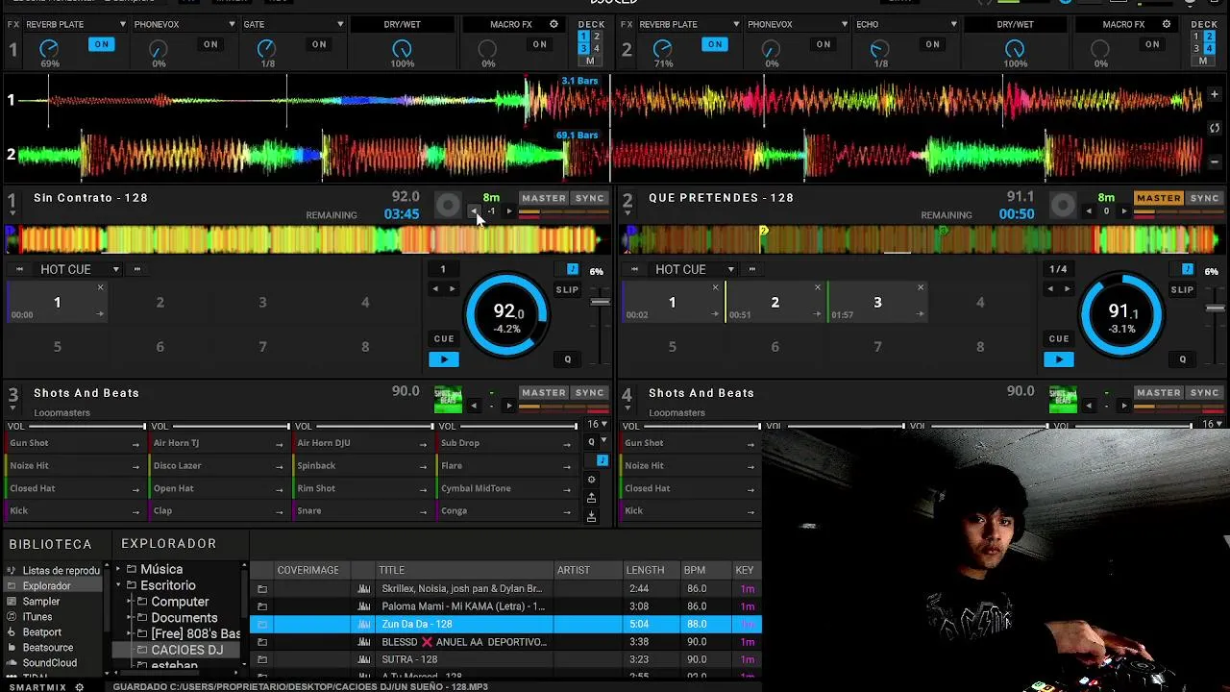Adjust Dry/Wet knob on FX deck 2
Viewport: 1230px width, 692px height.
pyautogui.click(x=1015, y=48)
